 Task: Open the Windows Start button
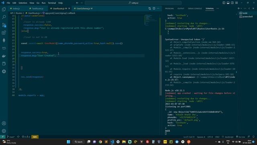69,142
